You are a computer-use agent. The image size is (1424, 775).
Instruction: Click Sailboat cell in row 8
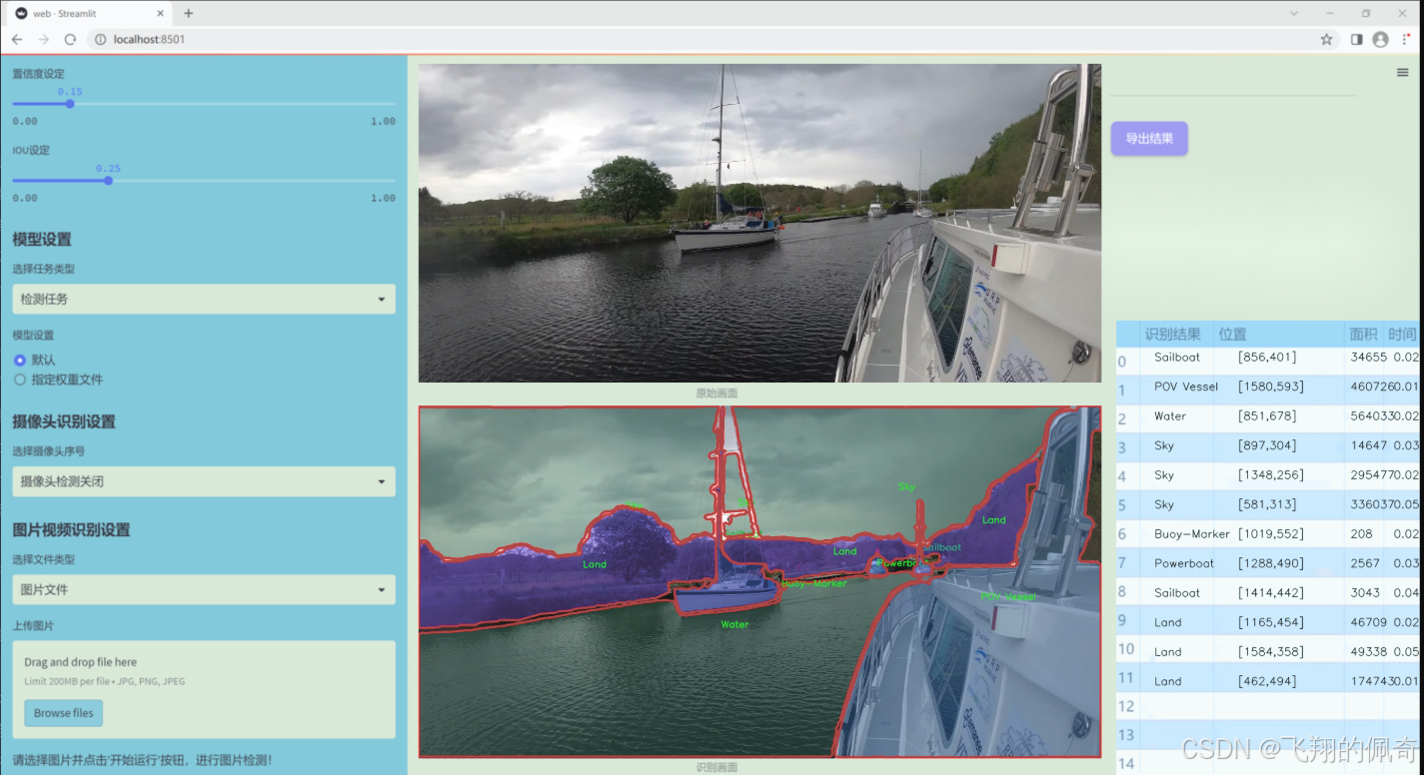tap(1177, 593)
